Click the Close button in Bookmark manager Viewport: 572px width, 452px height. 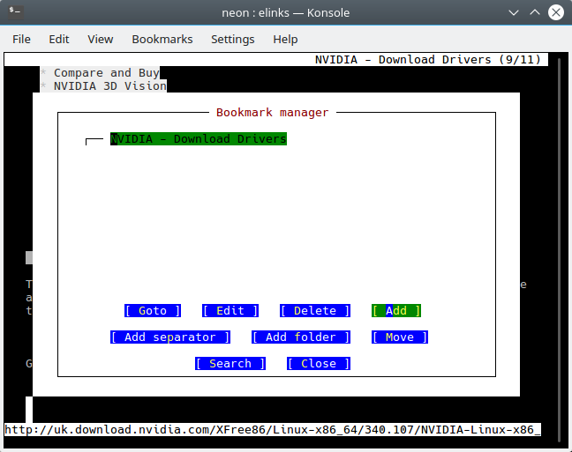coord(319,364)
